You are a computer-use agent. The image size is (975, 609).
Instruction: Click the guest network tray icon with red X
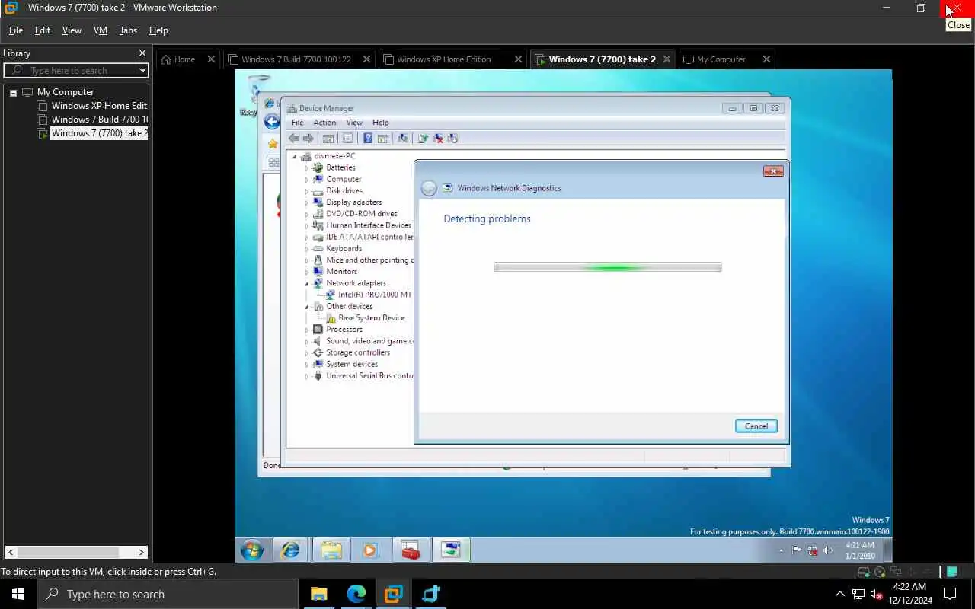pyautogui.click(x=813, y=550)
